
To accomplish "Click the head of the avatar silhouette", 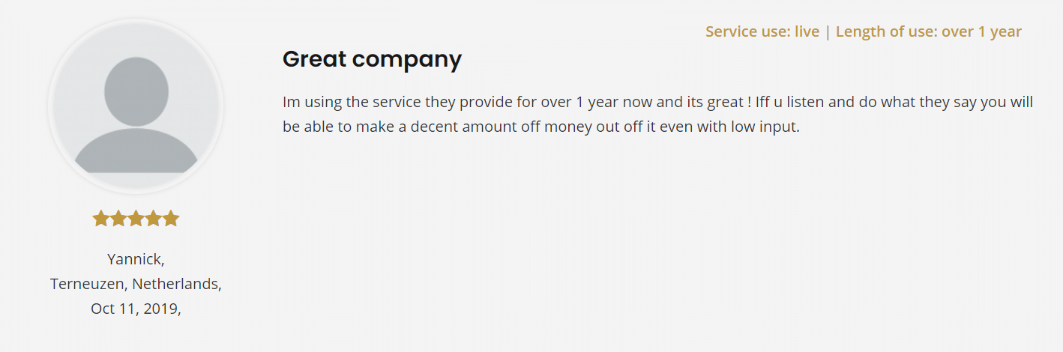I will [x=136, y=91].
